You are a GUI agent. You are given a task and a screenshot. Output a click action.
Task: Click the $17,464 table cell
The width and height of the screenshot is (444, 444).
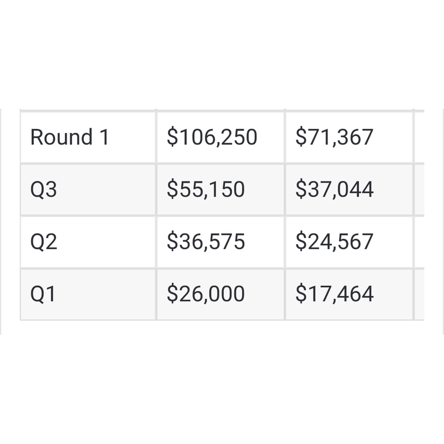tap(349, 294)
